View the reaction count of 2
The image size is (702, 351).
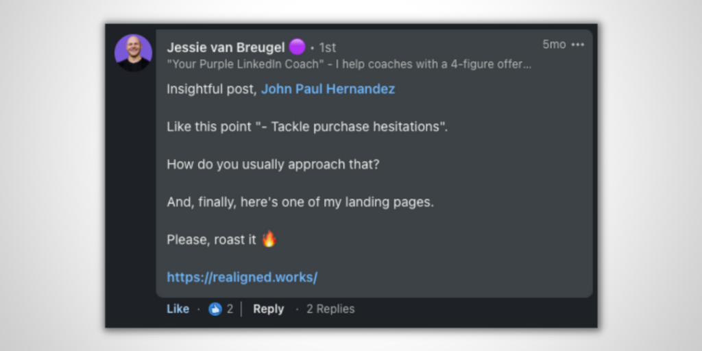click(x=230, y=309)
